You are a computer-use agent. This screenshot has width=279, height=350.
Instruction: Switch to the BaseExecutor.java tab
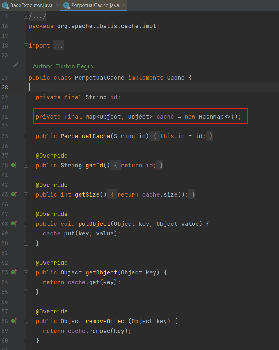point(31,5)
